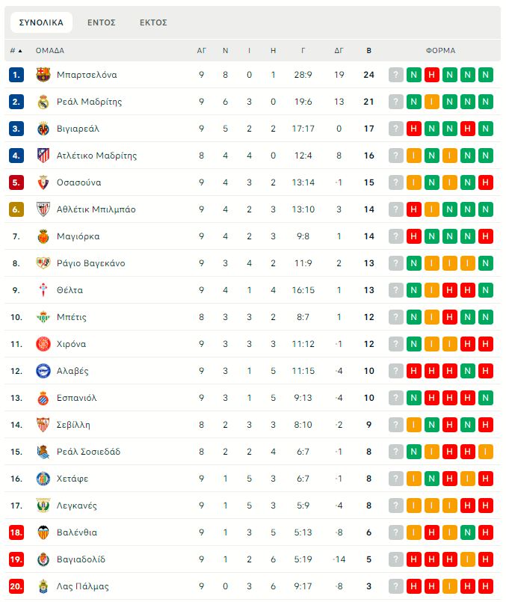Open the Μπαρτσελόνα team link
This screenshot has width=506, height=602.
[x=87, y=75]
